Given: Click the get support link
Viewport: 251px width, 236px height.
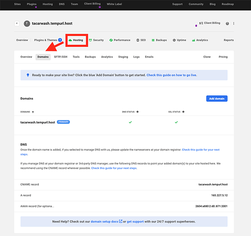Looking at the screenshot, I should (x=135, y=222).
